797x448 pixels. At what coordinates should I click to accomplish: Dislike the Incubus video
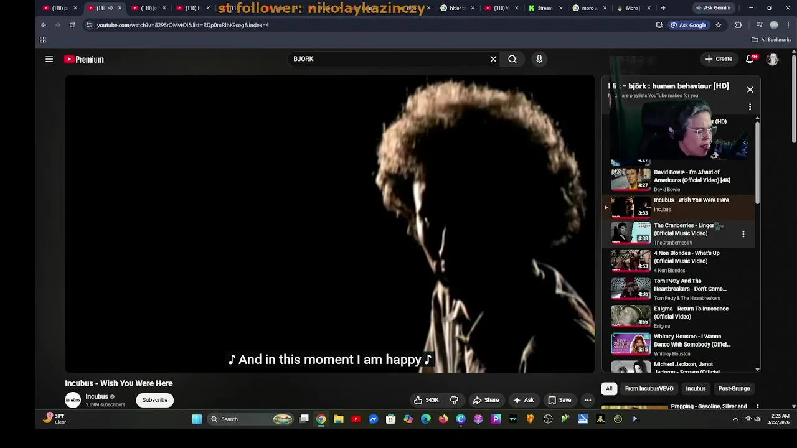(454, 400)
